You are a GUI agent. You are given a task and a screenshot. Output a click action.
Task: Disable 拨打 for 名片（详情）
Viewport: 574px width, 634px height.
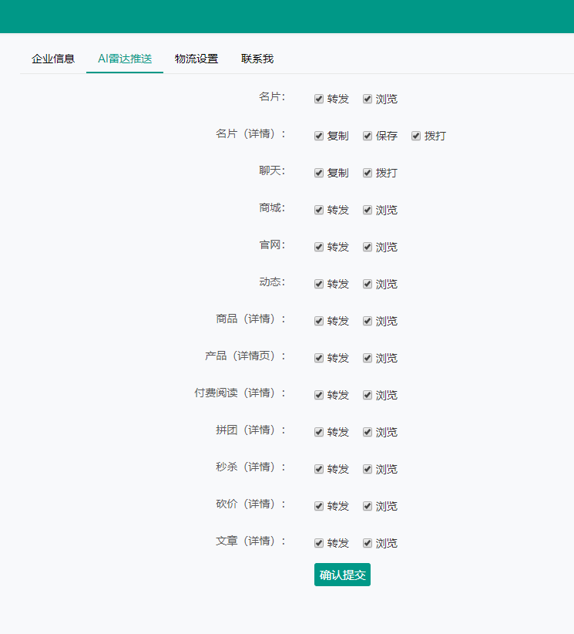point(416,136)
